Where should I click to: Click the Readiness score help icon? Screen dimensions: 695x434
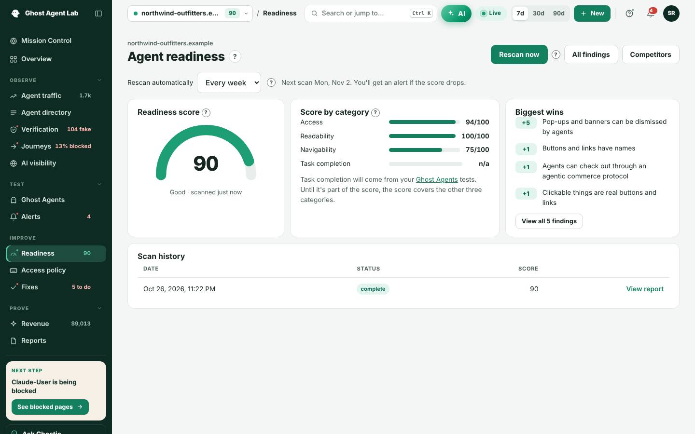pos(206,113)
